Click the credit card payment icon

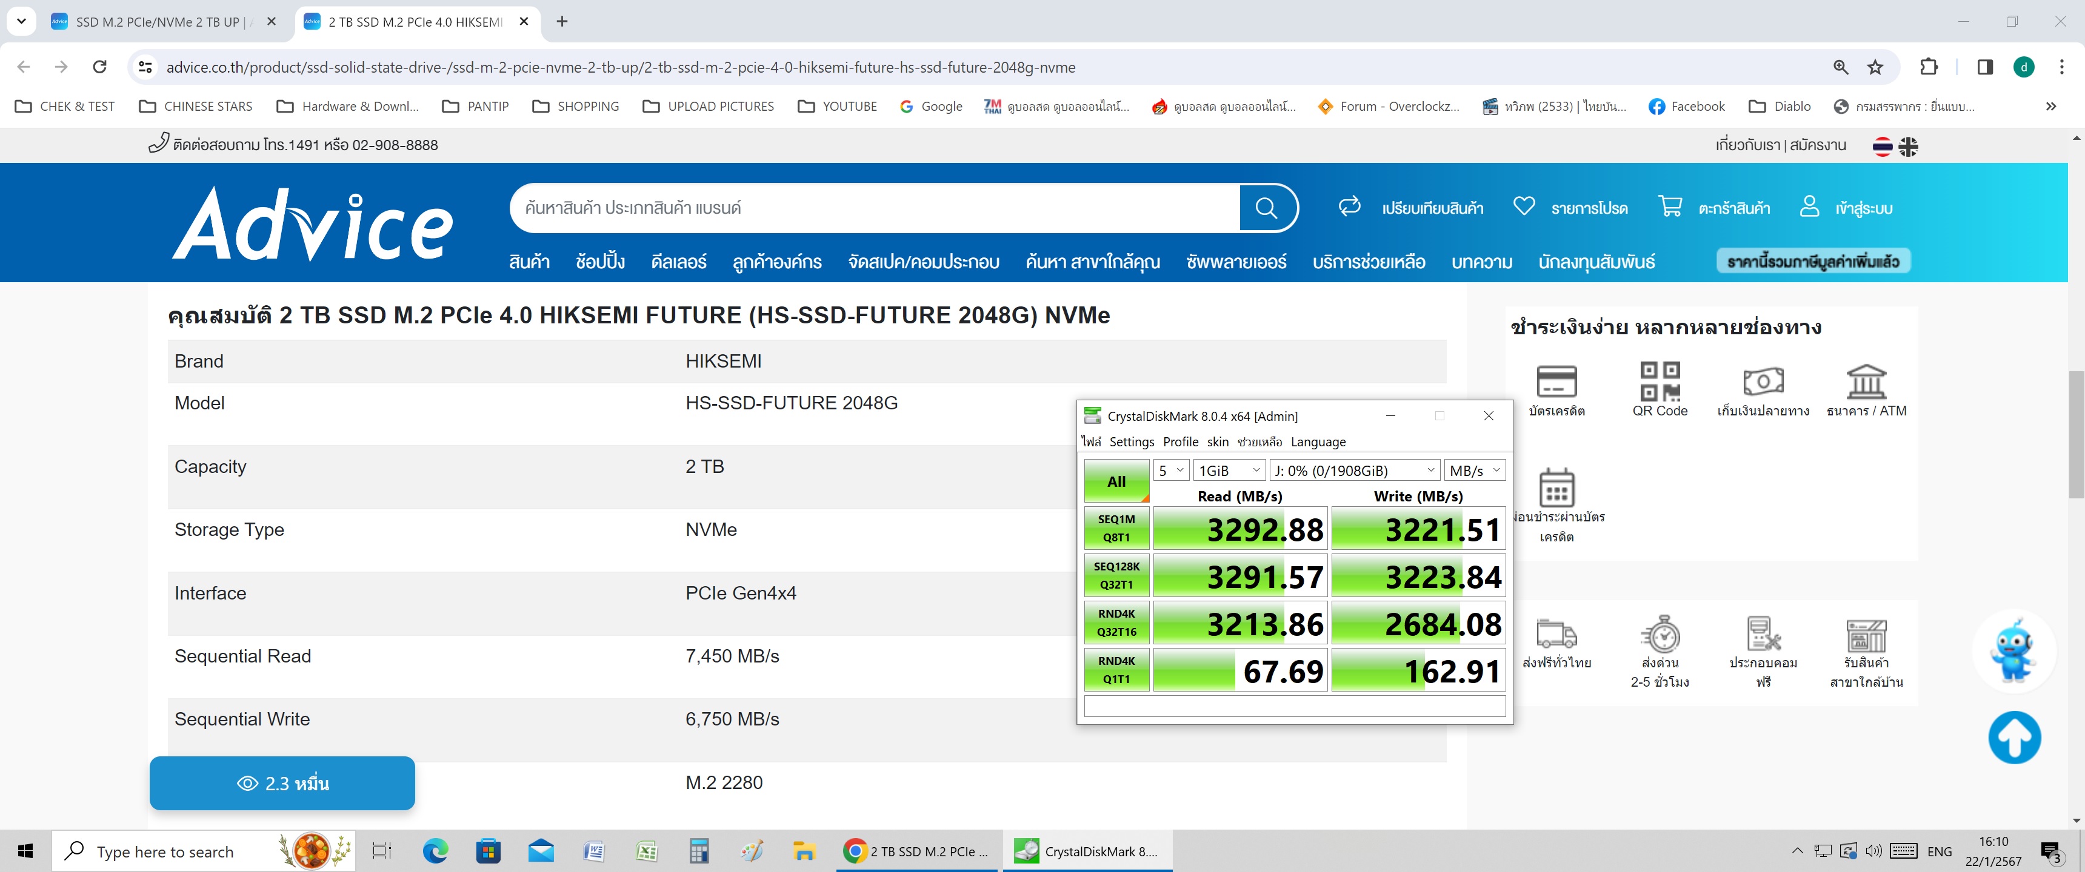pos(1556,381)
